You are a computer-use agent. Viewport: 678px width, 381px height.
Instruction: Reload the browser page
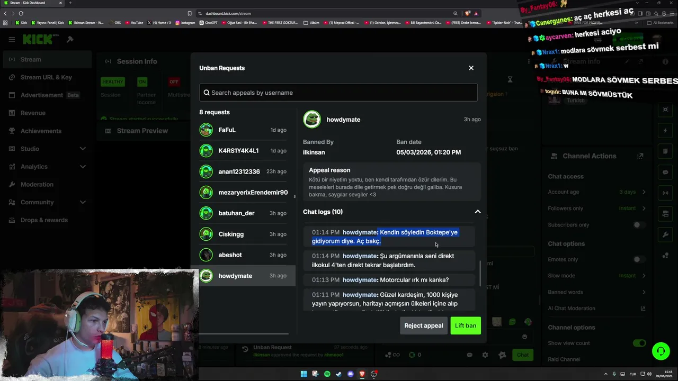pyautogui.click(x=21, y=13)
